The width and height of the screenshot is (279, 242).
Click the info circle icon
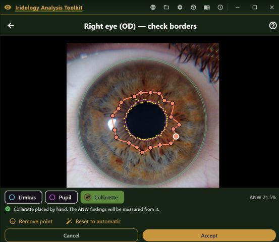click(220, 7)
